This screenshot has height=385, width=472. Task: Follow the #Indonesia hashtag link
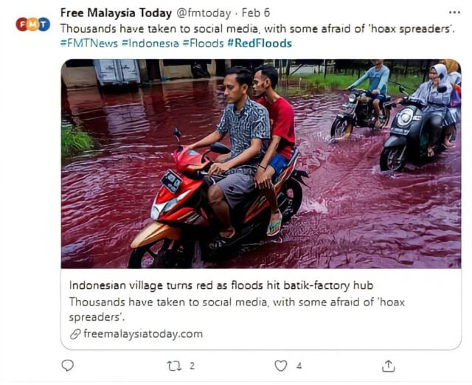pyautogui.click(x=152, y=43)
